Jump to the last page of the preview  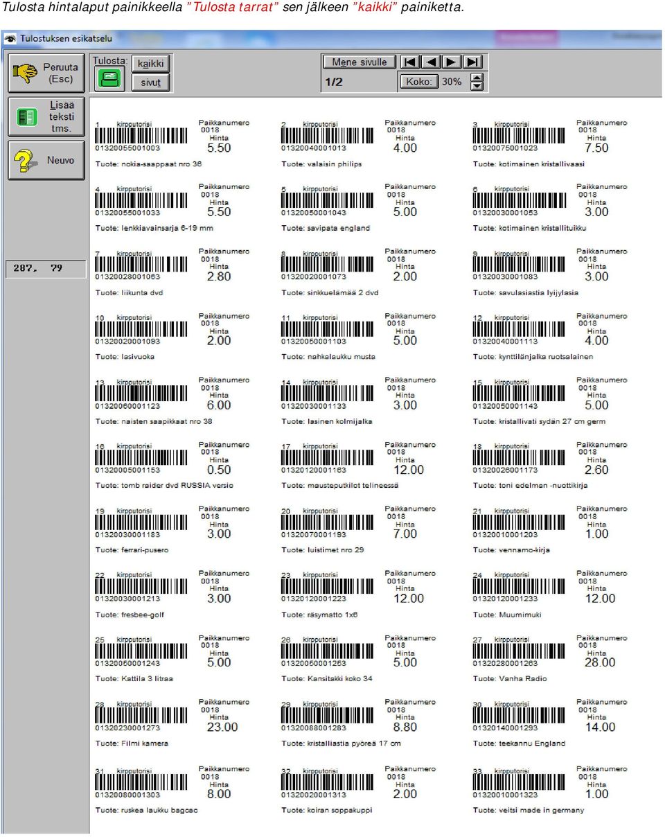(472, 62)
